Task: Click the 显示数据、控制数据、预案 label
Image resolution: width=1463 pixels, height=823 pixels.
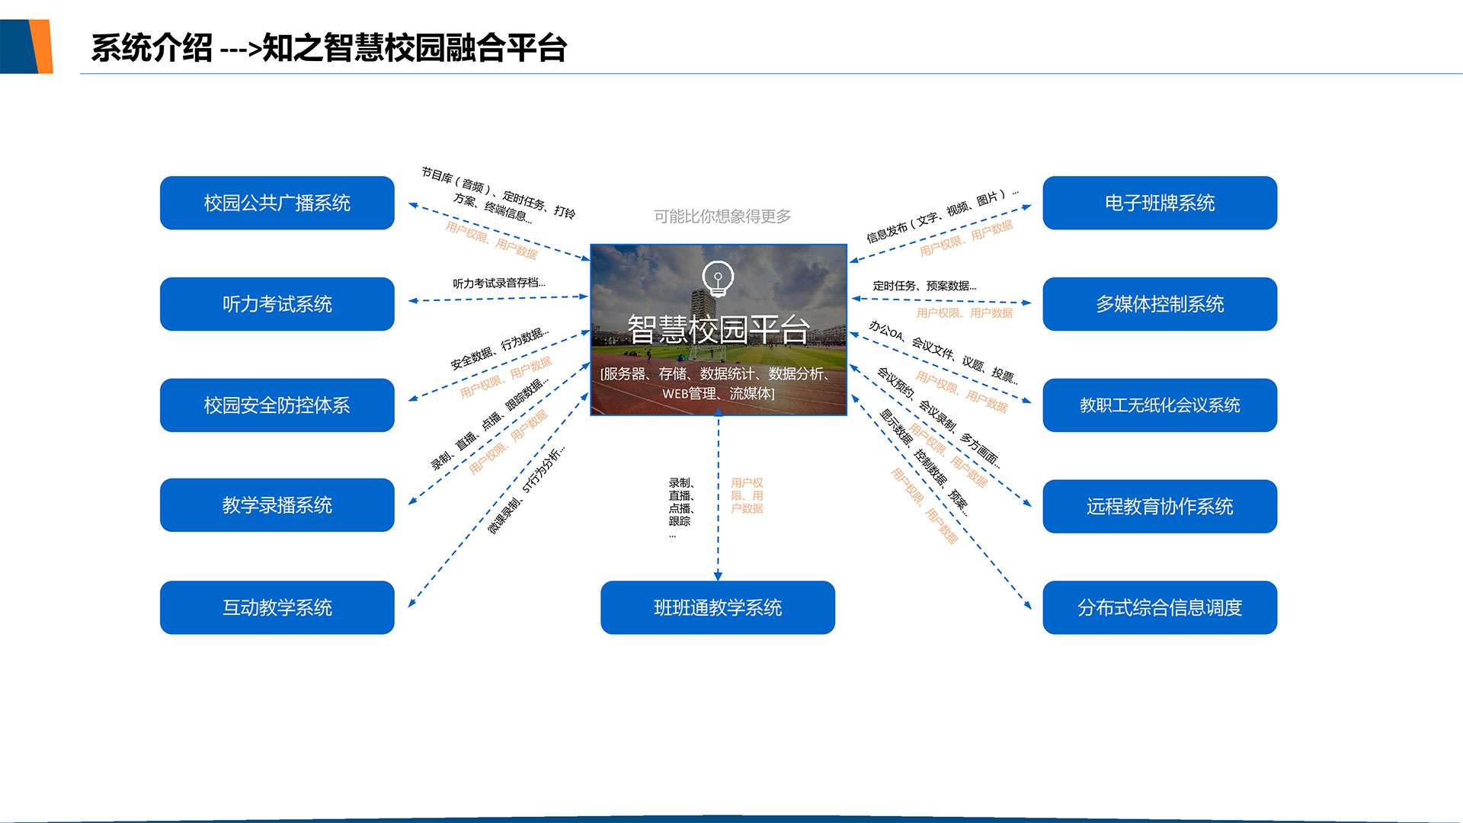Action: click(x=924, y=463)
